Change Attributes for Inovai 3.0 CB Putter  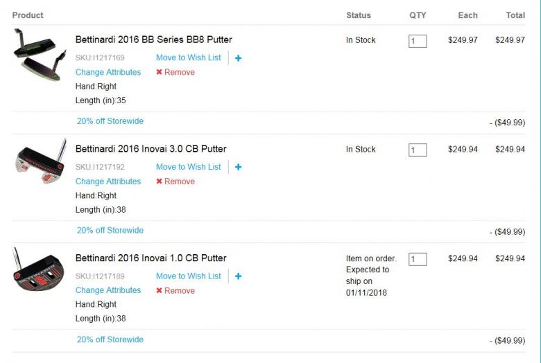(108, 181)
